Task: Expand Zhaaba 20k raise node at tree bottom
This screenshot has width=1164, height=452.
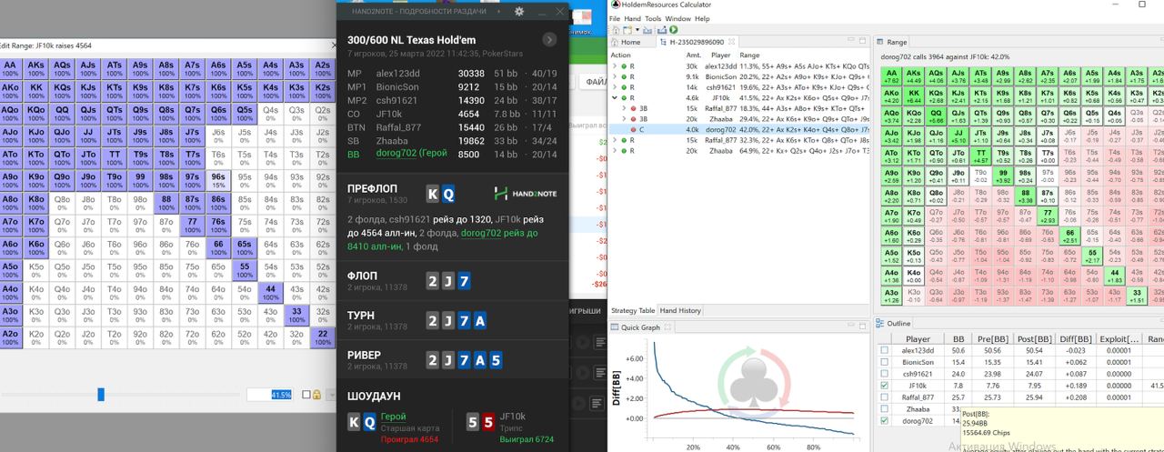Action: 615,151
